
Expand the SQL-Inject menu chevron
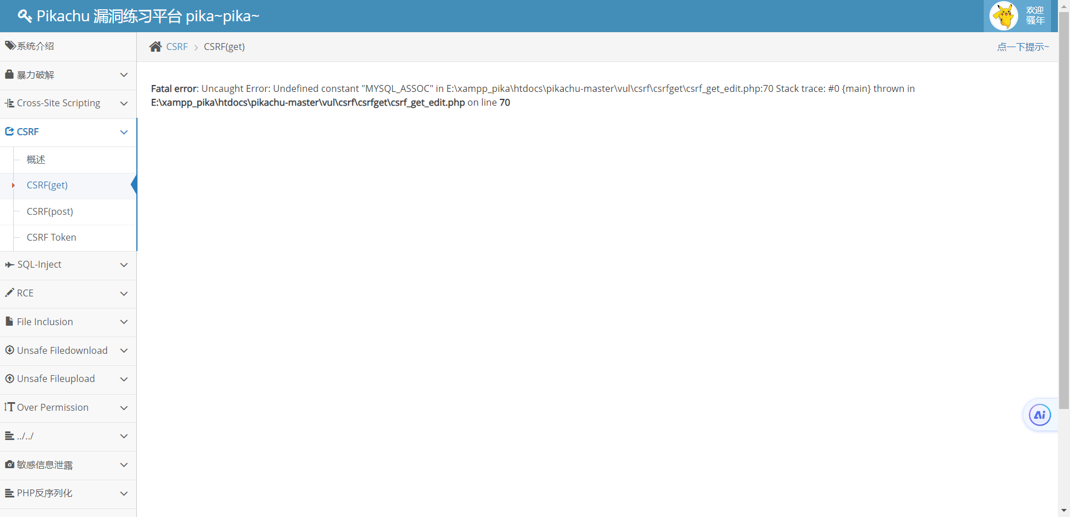coord(124,265)
